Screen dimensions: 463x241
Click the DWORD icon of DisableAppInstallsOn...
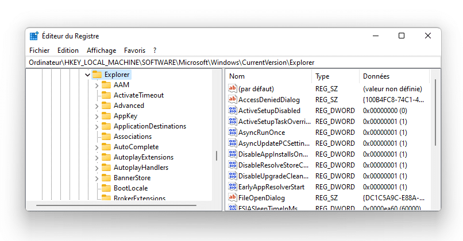pyautogui.click(x=233, y=154)
